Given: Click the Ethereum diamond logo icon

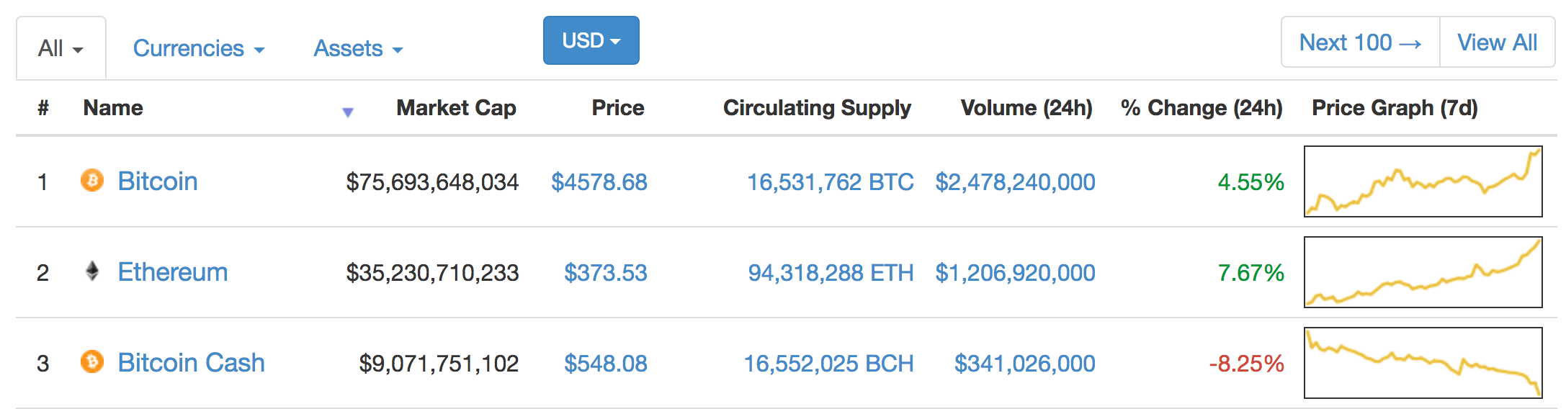Looking at the screenshot, I should click(92, 271).
